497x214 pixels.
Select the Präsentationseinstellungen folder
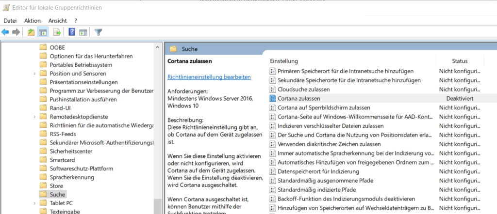tap(83, 82)
